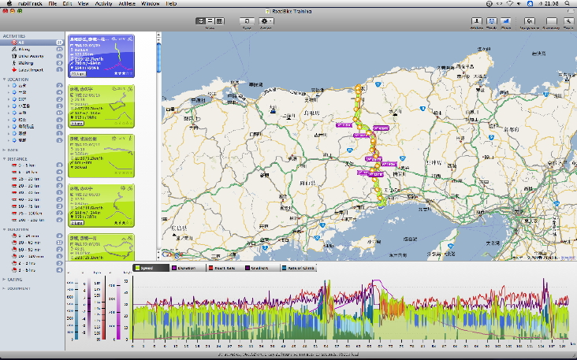Screen dimensions: 577x360
Task: Open the Athlete menu
Action: pyautogui.click(x=126, y=4)
